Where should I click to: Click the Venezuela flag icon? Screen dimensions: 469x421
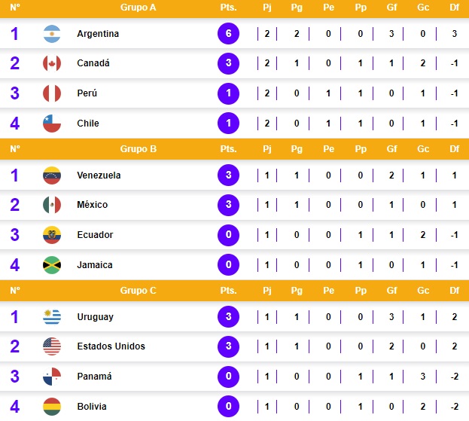[x=52, y=175]
